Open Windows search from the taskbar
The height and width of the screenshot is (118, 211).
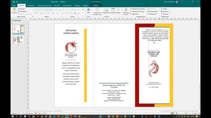point(17,116)
